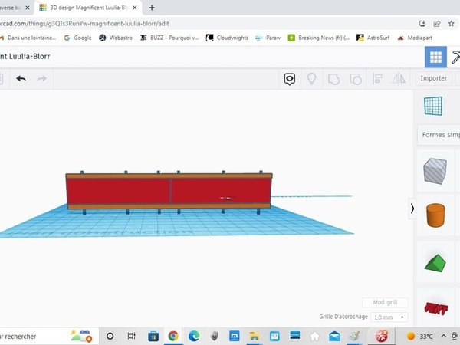Select the workplane grid tool in panel
Image resolution: width=460 pixels, height=345 pixels.
click(x=434, y=107)
